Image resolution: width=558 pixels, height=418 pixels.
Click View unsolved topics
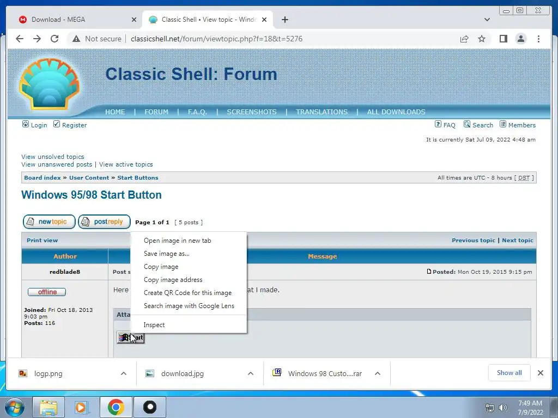[53, 157]
